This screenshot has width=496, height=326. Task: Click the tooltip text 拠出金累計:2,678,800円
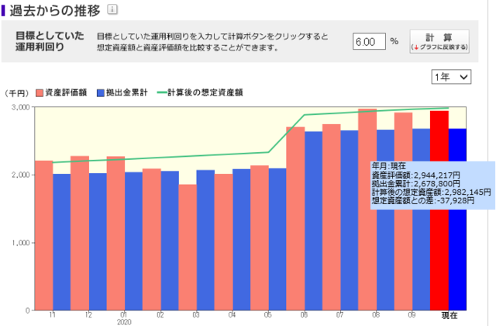tap(415, 183)
